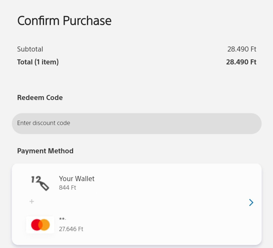The width and height of the screenshot is (273, 248).
Task: Click the bold total amount 28.490 Ft
Action: [241, 62]
